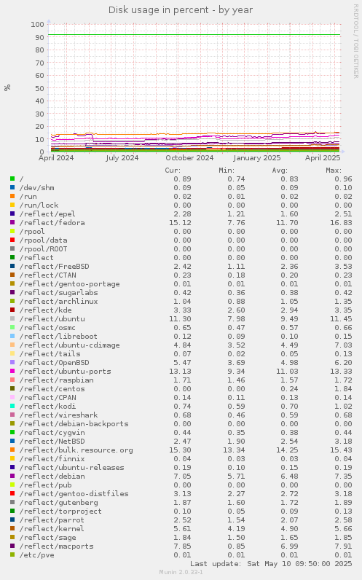Image resolution: width=362 pixels, height=580 pixels.
Task: Click the fedora max value 16.83
Action: point(342,223)
